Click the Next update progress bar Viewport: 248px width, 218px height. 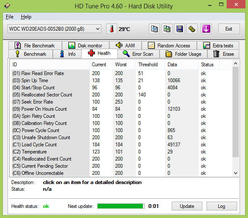point(121,206)
